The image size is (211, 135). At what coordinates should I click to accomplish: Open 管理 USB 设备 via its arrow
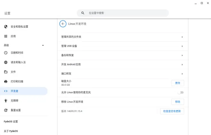pos(182,46)
